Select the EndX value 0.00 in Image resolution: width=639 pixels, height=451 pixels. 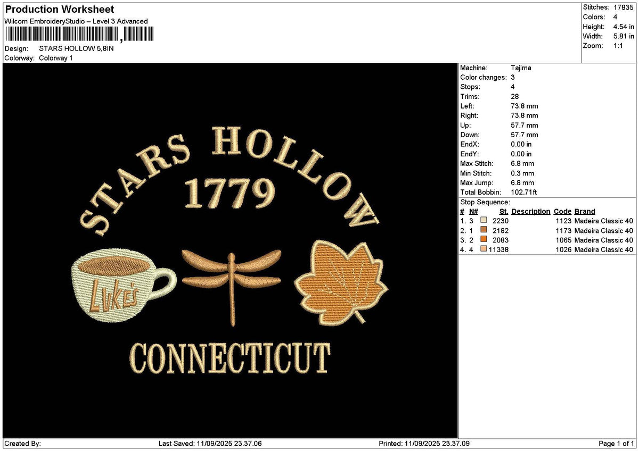coord(521,144)
